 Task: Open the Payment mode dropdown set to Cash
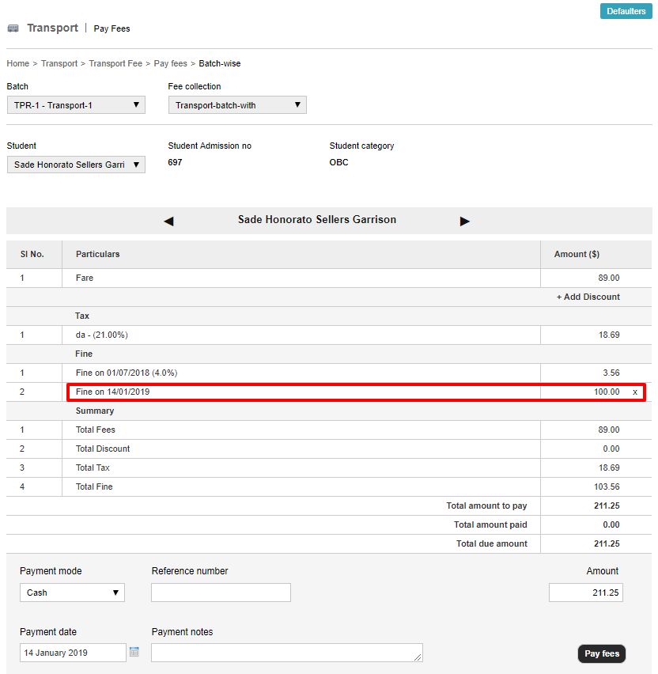point(72,593)
